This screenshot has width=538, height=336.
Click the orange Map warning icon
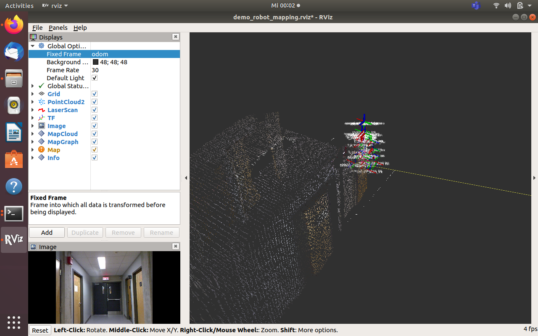tap(41, 150)
